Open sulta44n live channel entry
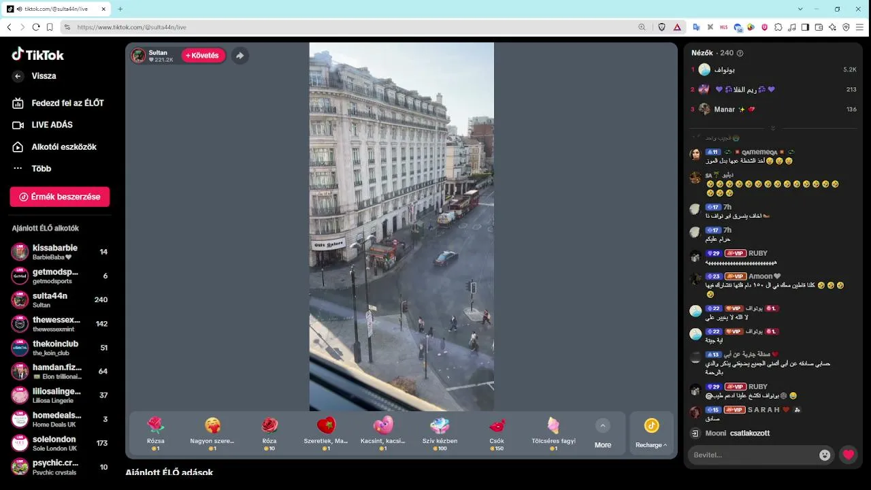This screenshot has width=871, height=490. (60, 299)
